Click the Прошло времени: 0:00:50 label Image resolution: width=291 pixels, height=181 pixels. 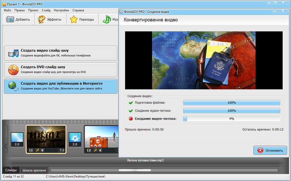point(144,129)
